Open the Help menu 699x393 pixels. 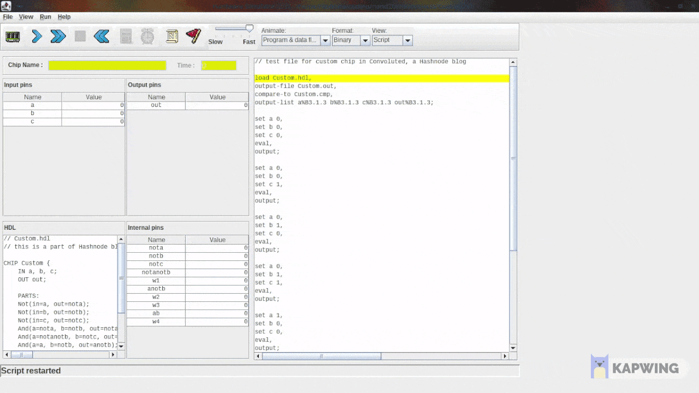click(x=64, y=17)
